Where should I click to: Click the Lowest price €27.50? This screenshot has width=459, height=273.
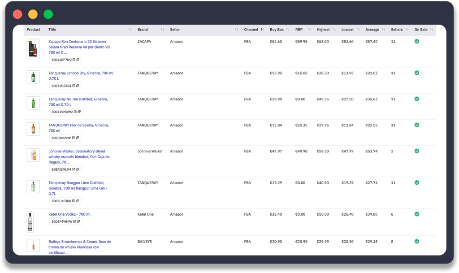pyautogui.click(x=347, y=99)
